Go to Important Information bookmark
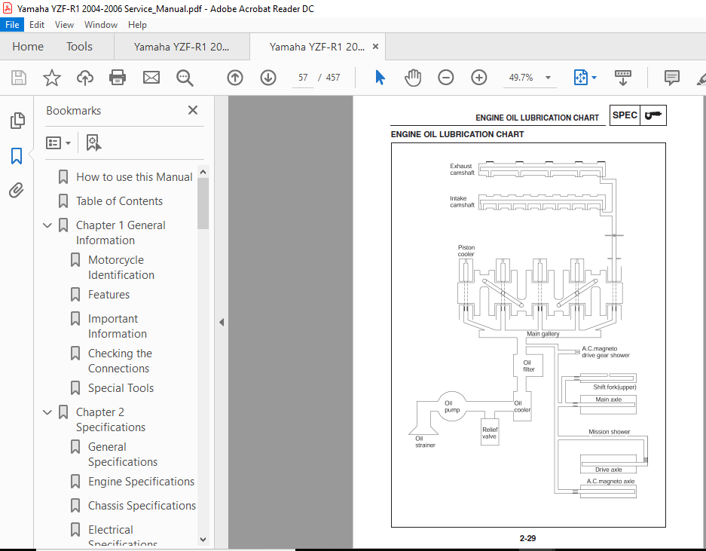The height and width of the screenshot is (551, 706). (x=118, y=326)
